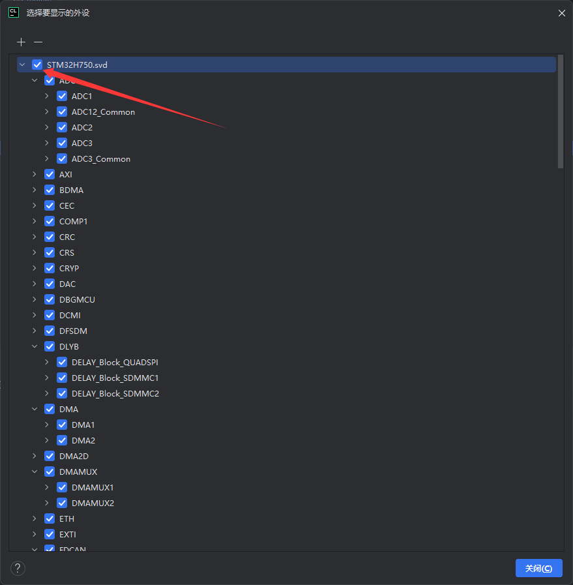Toggle the DAC checkbox
The height and width of the screenshot is (585, 573).
tap(50, 284)
